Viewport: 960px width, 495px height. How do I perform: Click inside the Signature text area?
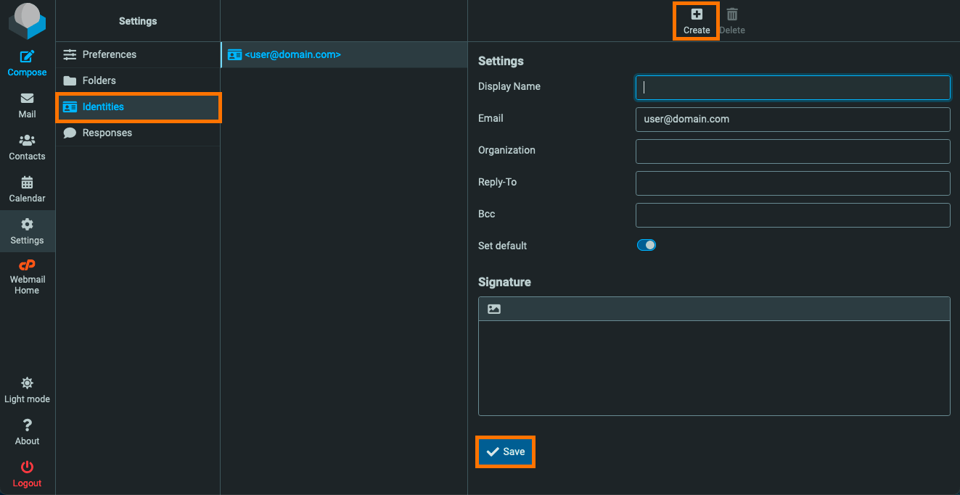714,368
